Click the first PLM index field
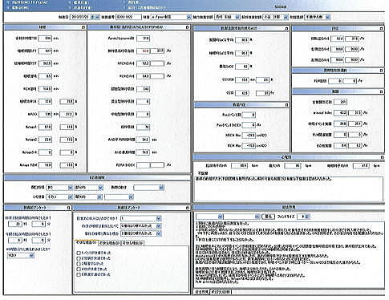 [335, 80]
